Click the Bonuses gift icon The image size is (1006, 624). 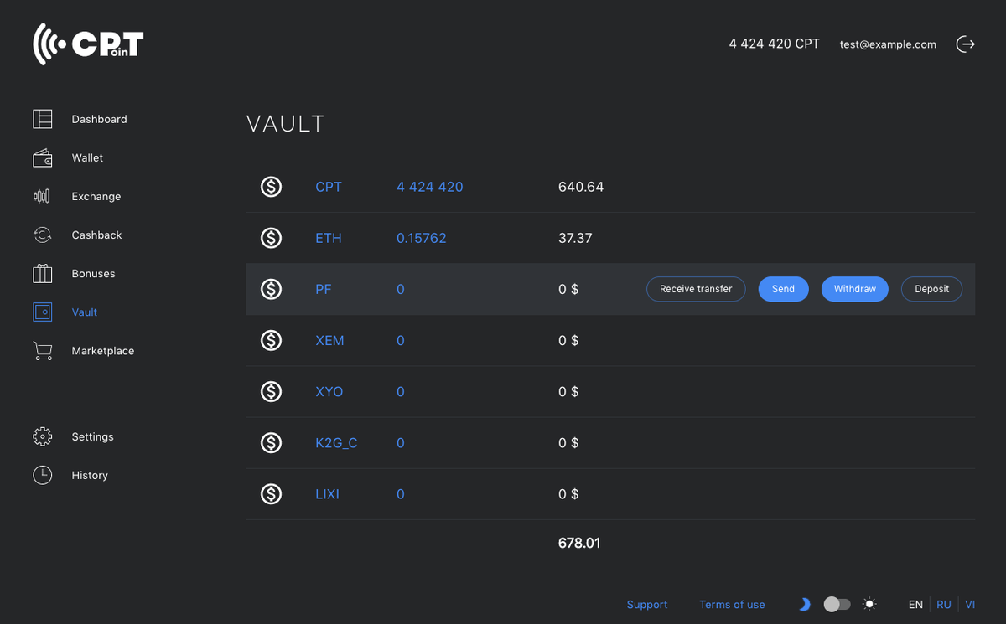(43, 273)
